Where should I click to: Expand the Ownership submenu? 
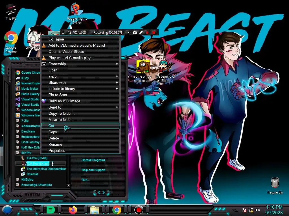click(x=80, y=64)
